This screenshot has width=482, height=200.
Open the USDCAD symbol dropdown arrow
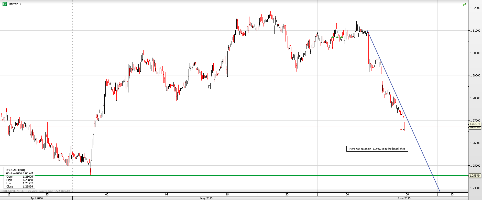[20, 4]
